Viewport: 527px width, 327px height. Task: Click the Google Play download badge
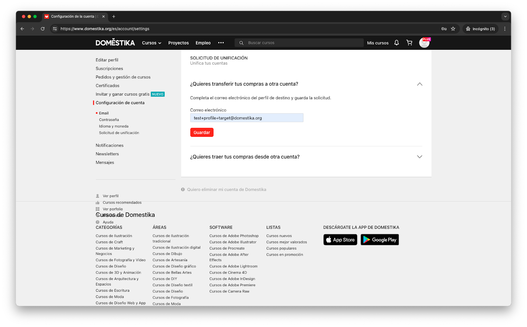380,240
